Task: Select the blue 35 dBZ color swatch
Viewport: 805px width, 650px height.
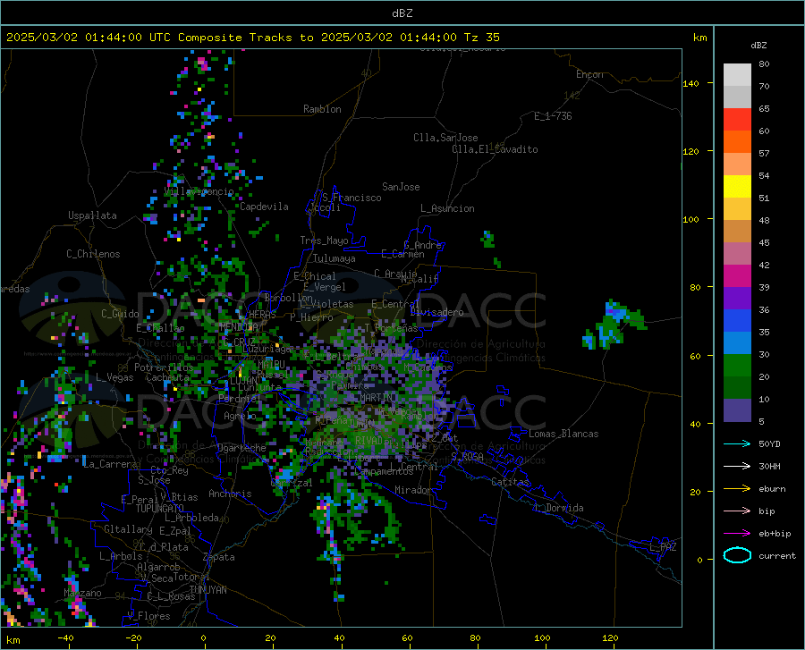Action: (737, 321)
